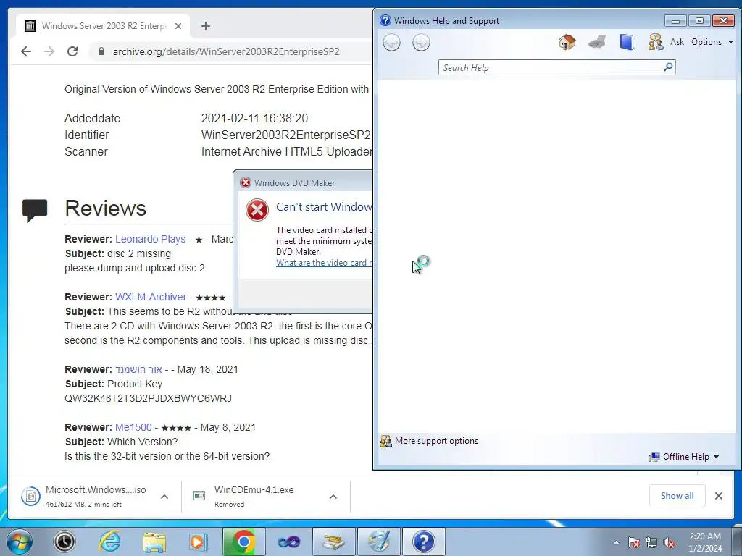This screenshot has width=742, height=556.
Task: Open Windows Explorer from the taskbar
Action: [154, 542]
